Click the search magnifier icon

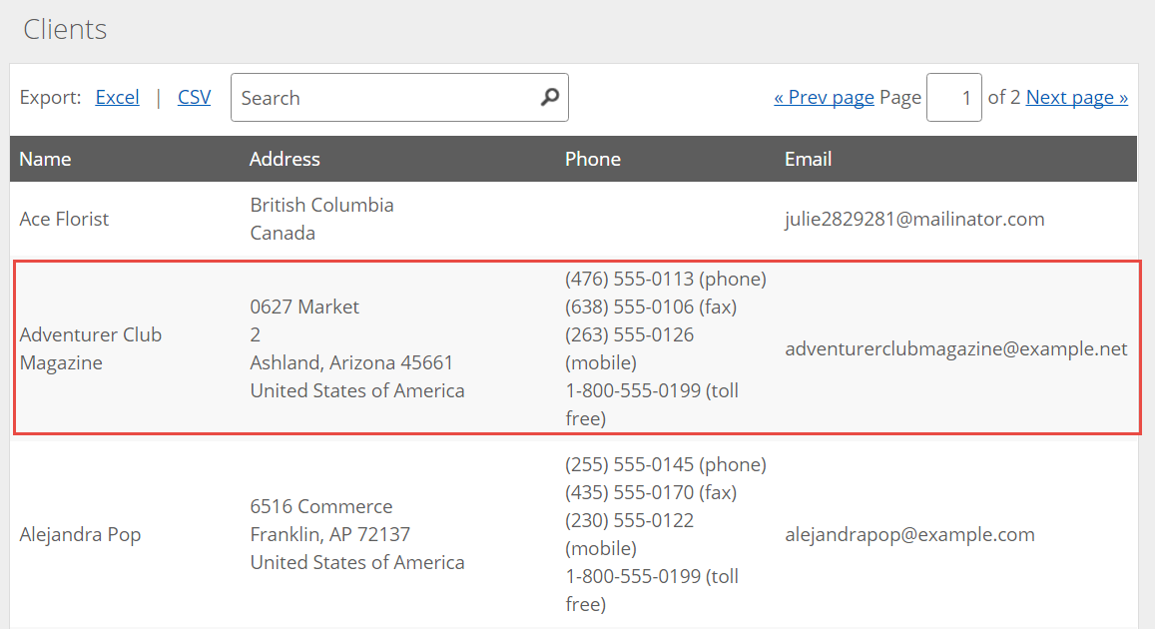point(549,97)
